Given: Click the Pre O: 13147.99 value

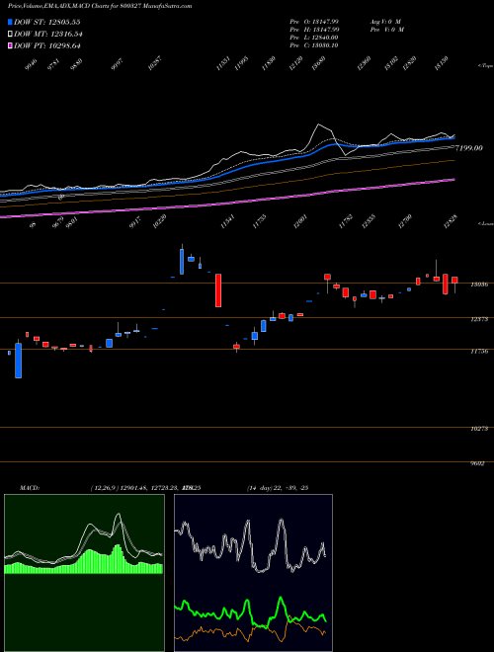Looking at the screenshot, I should point(314,21).
